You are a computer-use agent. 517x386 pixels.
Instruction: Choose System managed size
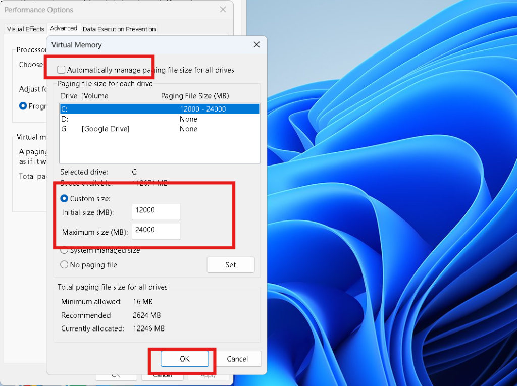click(64, 250)
